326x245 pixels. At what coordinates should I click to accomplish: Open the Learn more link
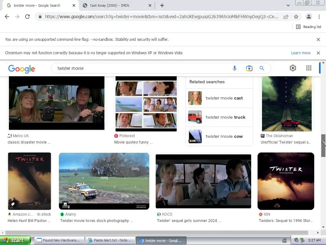301,53
